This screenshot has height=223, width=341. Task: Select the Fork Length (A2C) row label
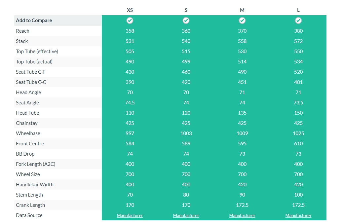coord(36,164)
